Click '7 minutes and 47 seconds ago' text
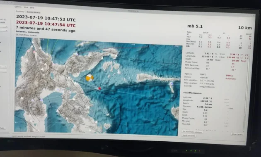Viewport: 261px width, 157px height. pos(46,29)
